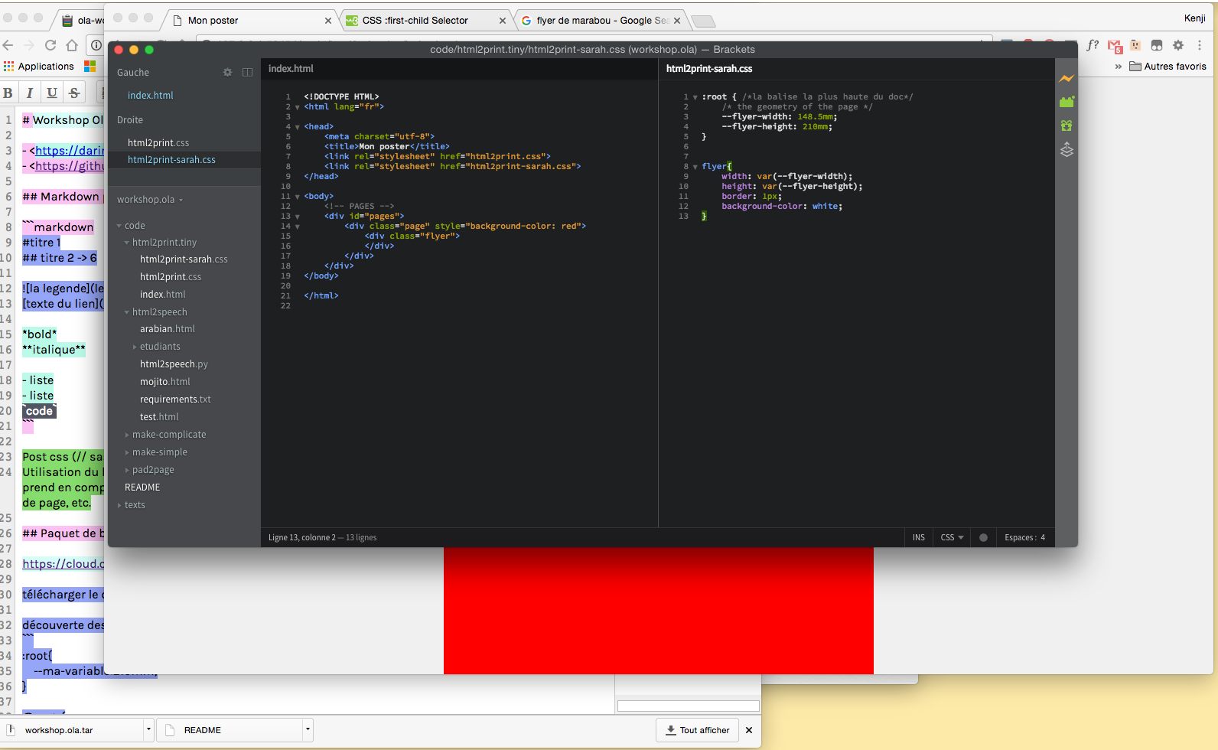Apply strikethrough formatting in pad toolbar
The image size is (1218, 750).
[74, 93]
